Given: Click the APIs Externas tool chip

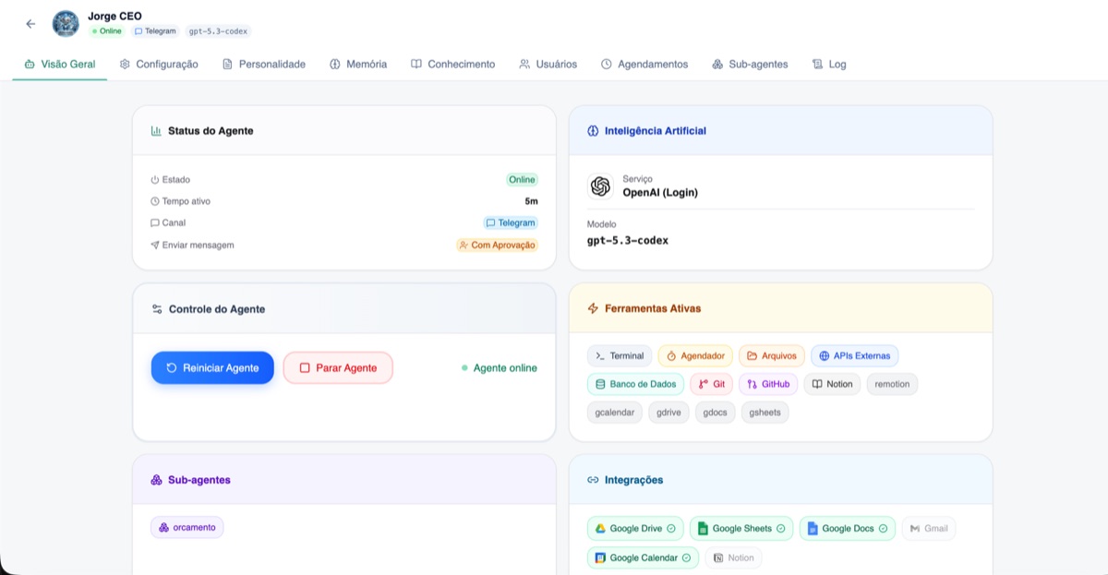Looking at the screenshot, I should (x=854, y=356).
